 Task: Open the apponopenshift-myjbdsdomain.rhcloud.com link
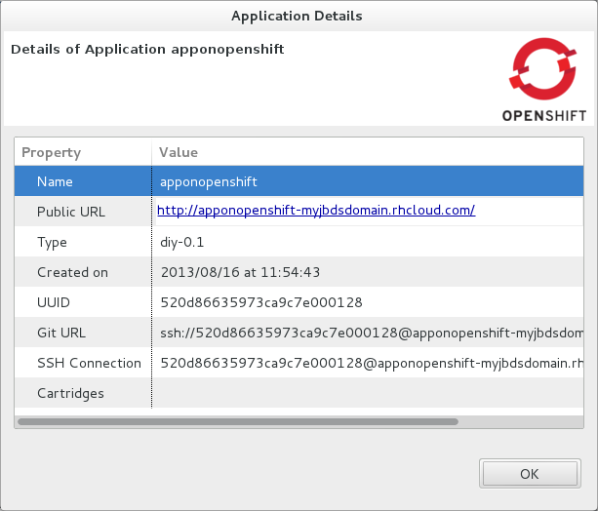(x=316, y=211)
